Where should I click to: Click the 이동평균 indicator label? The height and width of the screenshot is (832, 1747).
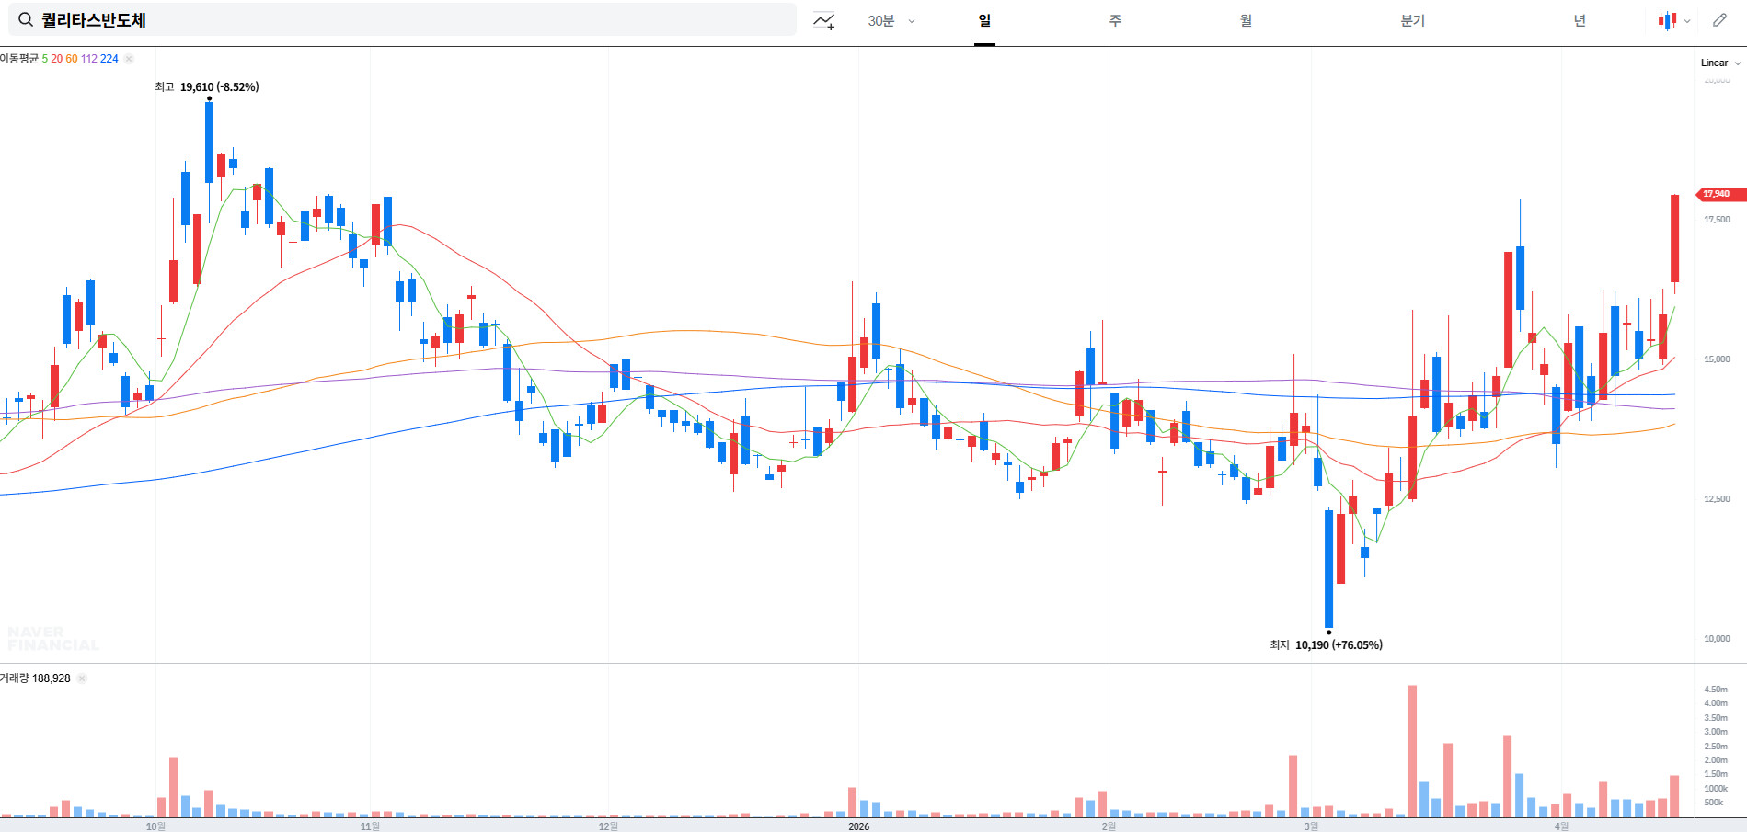point(19,59)
